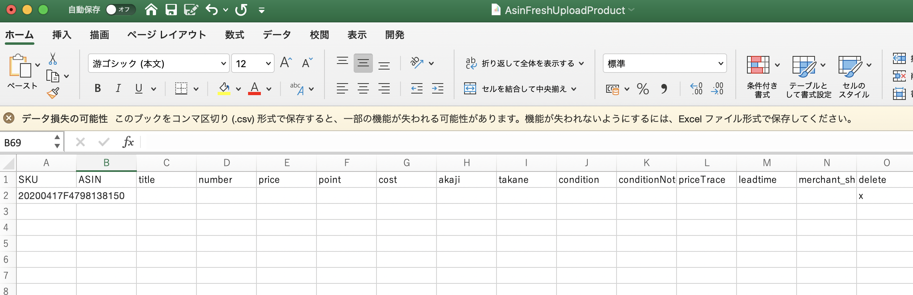
Task: Apply underline formatting
Action: click(139, 88)
